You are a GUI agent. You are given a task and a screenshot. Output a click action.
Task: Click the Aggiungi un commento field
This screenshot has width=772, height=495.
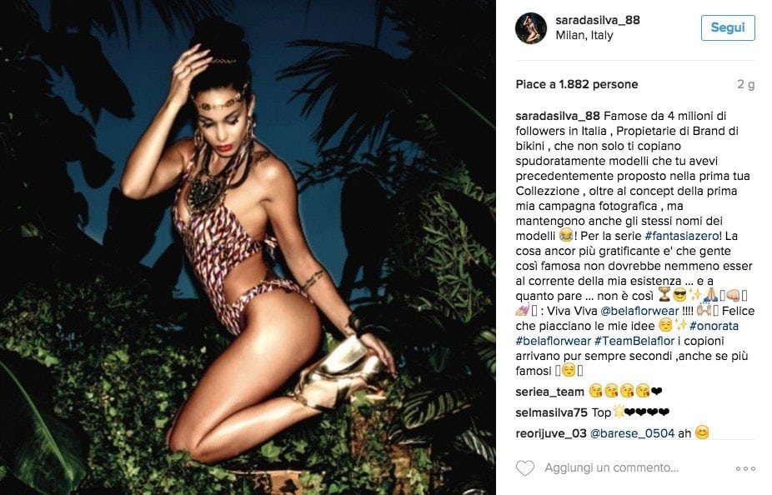[611, 468]
